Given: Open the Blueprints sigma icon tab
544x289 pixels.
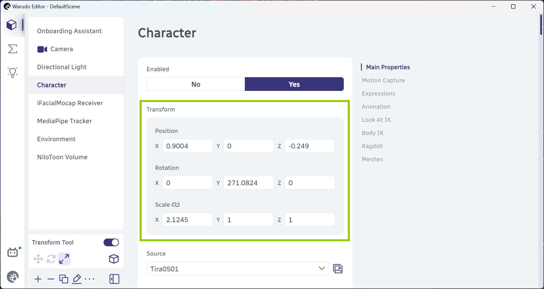Looking at the screenshot, I should coord(12,49).
